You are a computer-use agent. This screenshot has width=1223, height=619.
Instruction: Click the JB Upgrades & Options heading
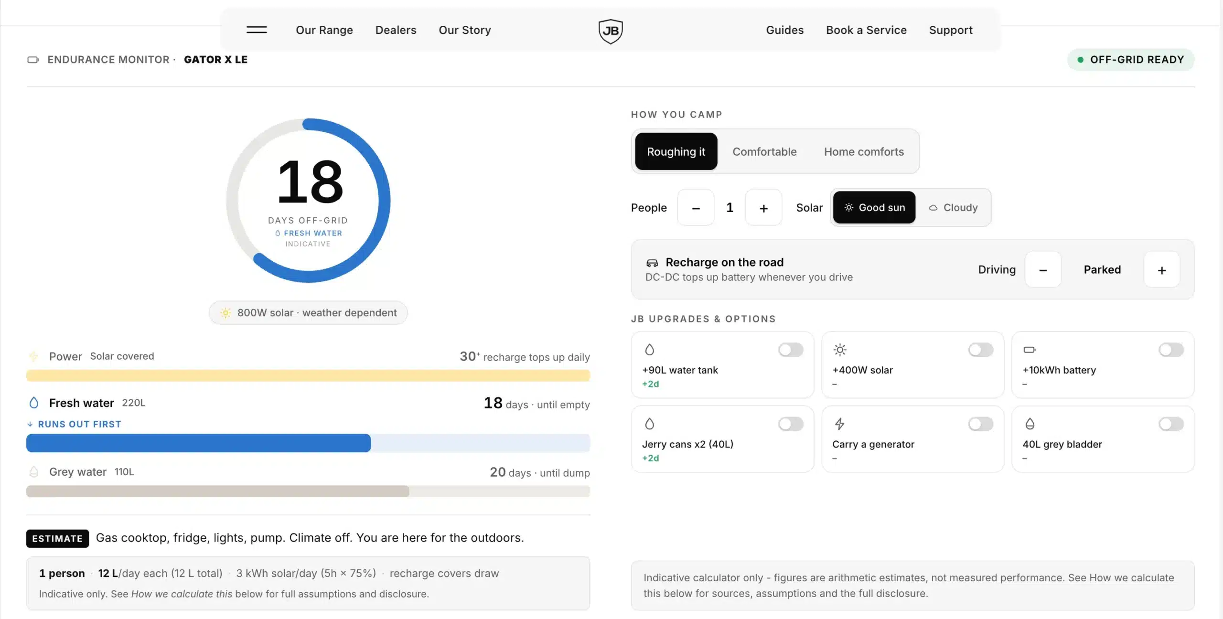[703, 319]
